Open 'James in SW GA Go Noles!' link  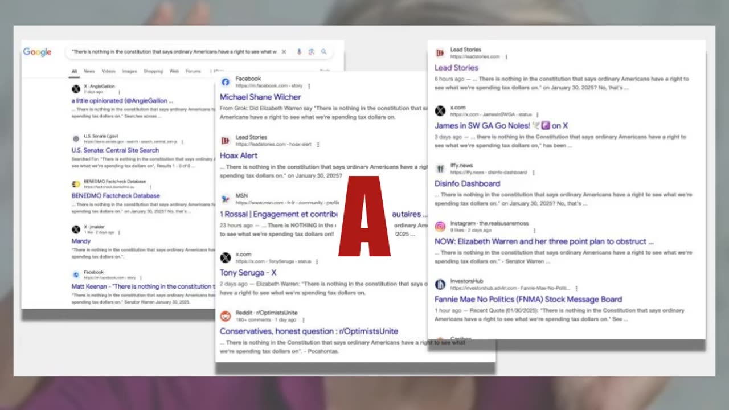click(501, 126)
